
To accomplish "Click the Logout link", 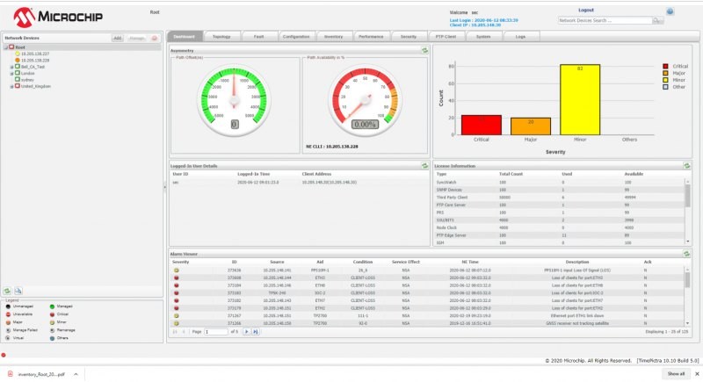I will [585, 10].
